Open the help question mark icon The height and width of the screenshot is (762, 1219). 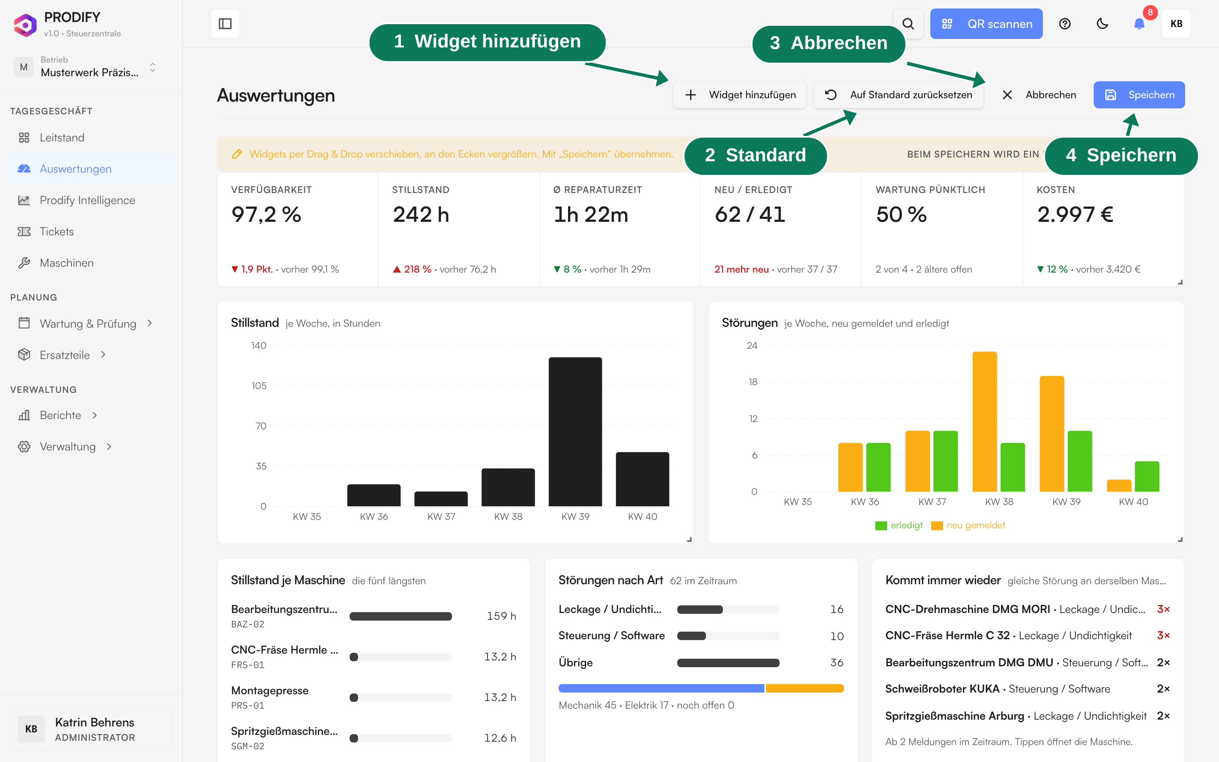(x=1065, y=24)
